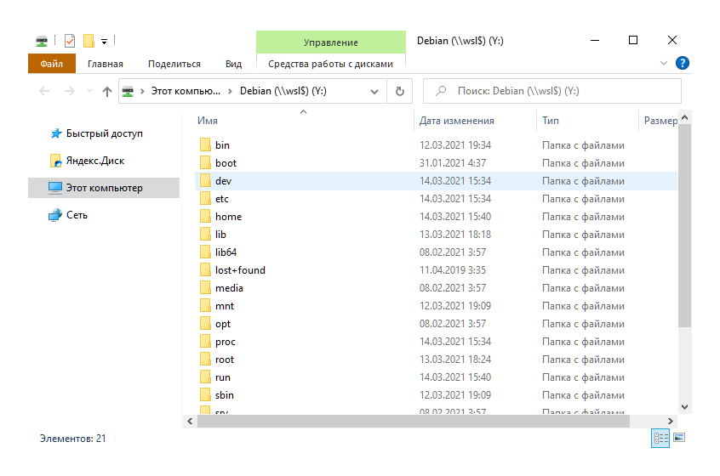This screenshot has width=720, height=476.
Task: Navigate up one level with the up arrow
Action: click(x=106, y=91)
